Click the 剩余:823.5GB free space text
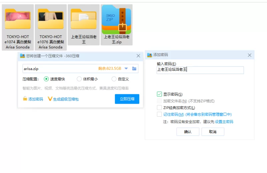Viewport: 267px width, 173px height. point(110,68)
